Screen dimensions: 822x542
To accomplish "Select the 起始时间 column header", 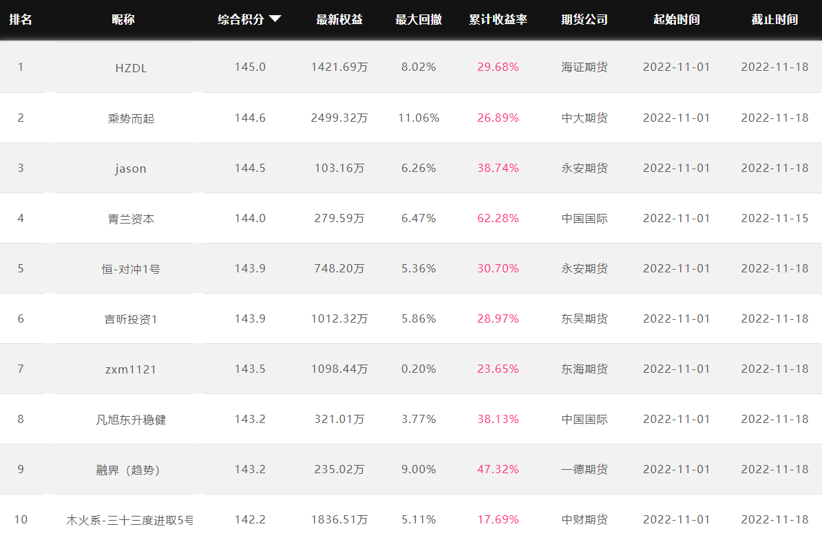I will 677,19.
